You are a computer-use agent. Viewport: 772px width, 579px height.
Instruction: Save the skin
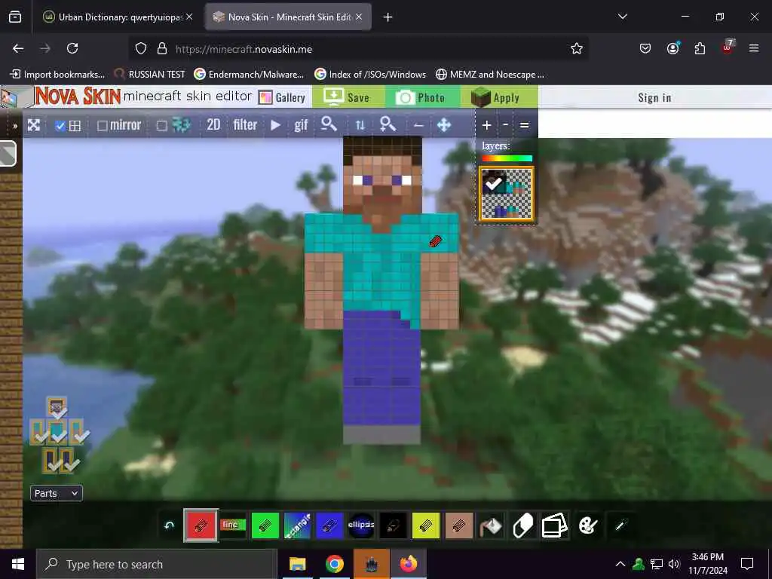pyautogui.click(x=347, y=97)
